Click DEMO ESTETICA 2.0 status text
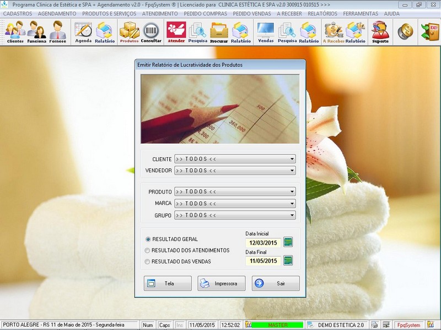Viewport: 441px width, 330px height. tap(341, 325)
